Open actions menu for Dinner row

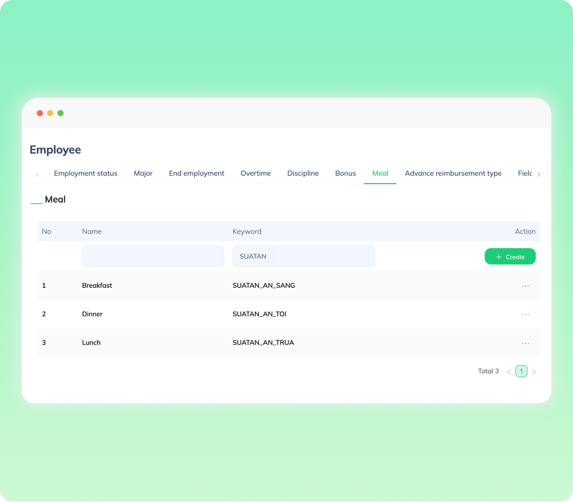pos(525,314)
